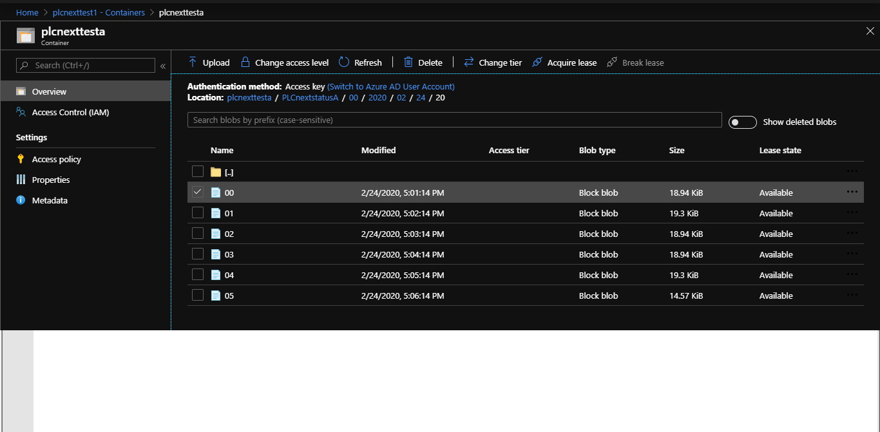Collapse the sidebar with the double chevron
Image resolution: width=880 pixels, height=432 pixels.
(x=163, y=66)
